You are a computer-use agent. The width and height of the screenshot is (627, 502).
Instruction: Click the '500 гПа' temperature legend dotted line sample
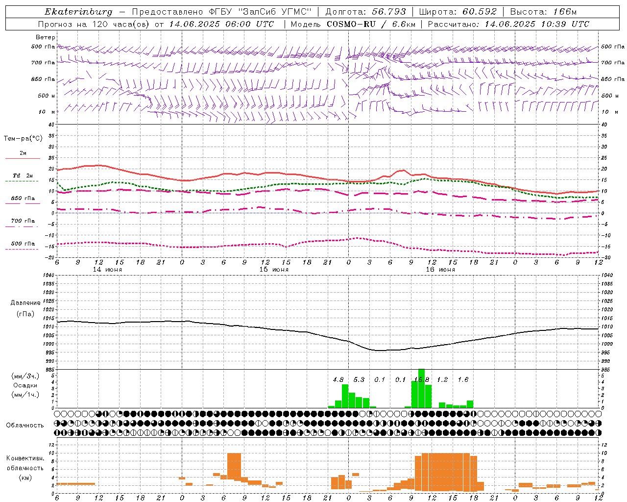[x=23, y=249]
